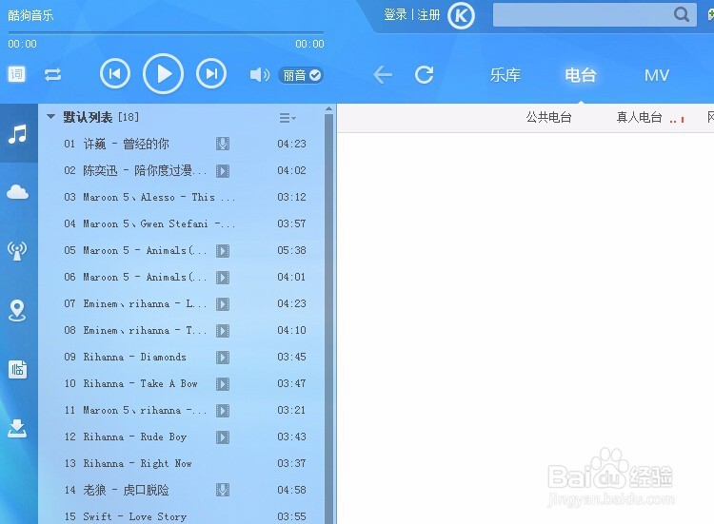Select the 真人电台 sub-tab

click(639, 117)
